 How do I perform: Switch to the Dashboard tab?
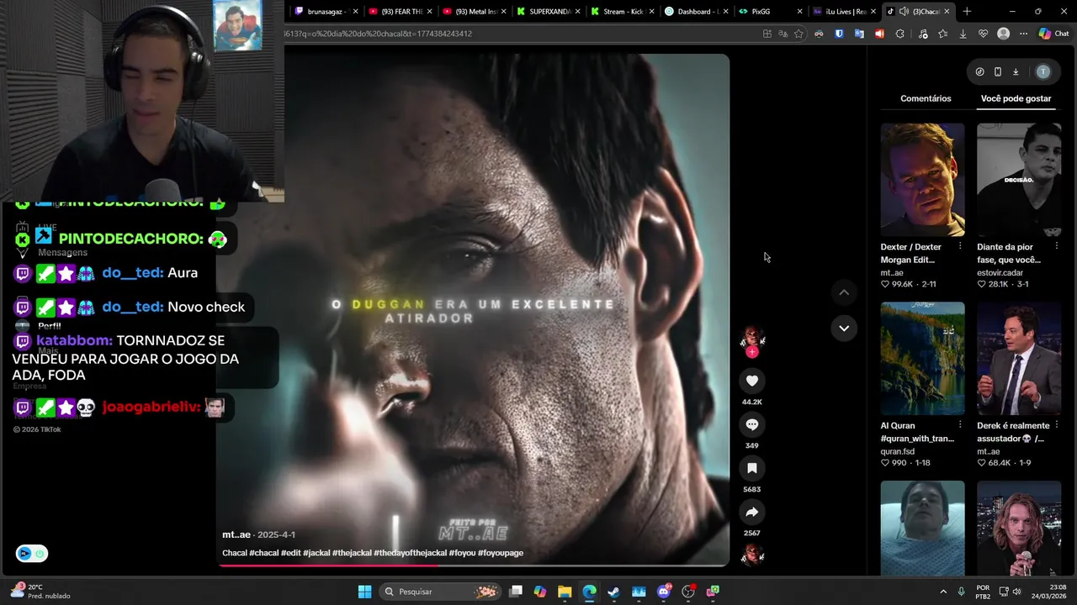point(694,11)
